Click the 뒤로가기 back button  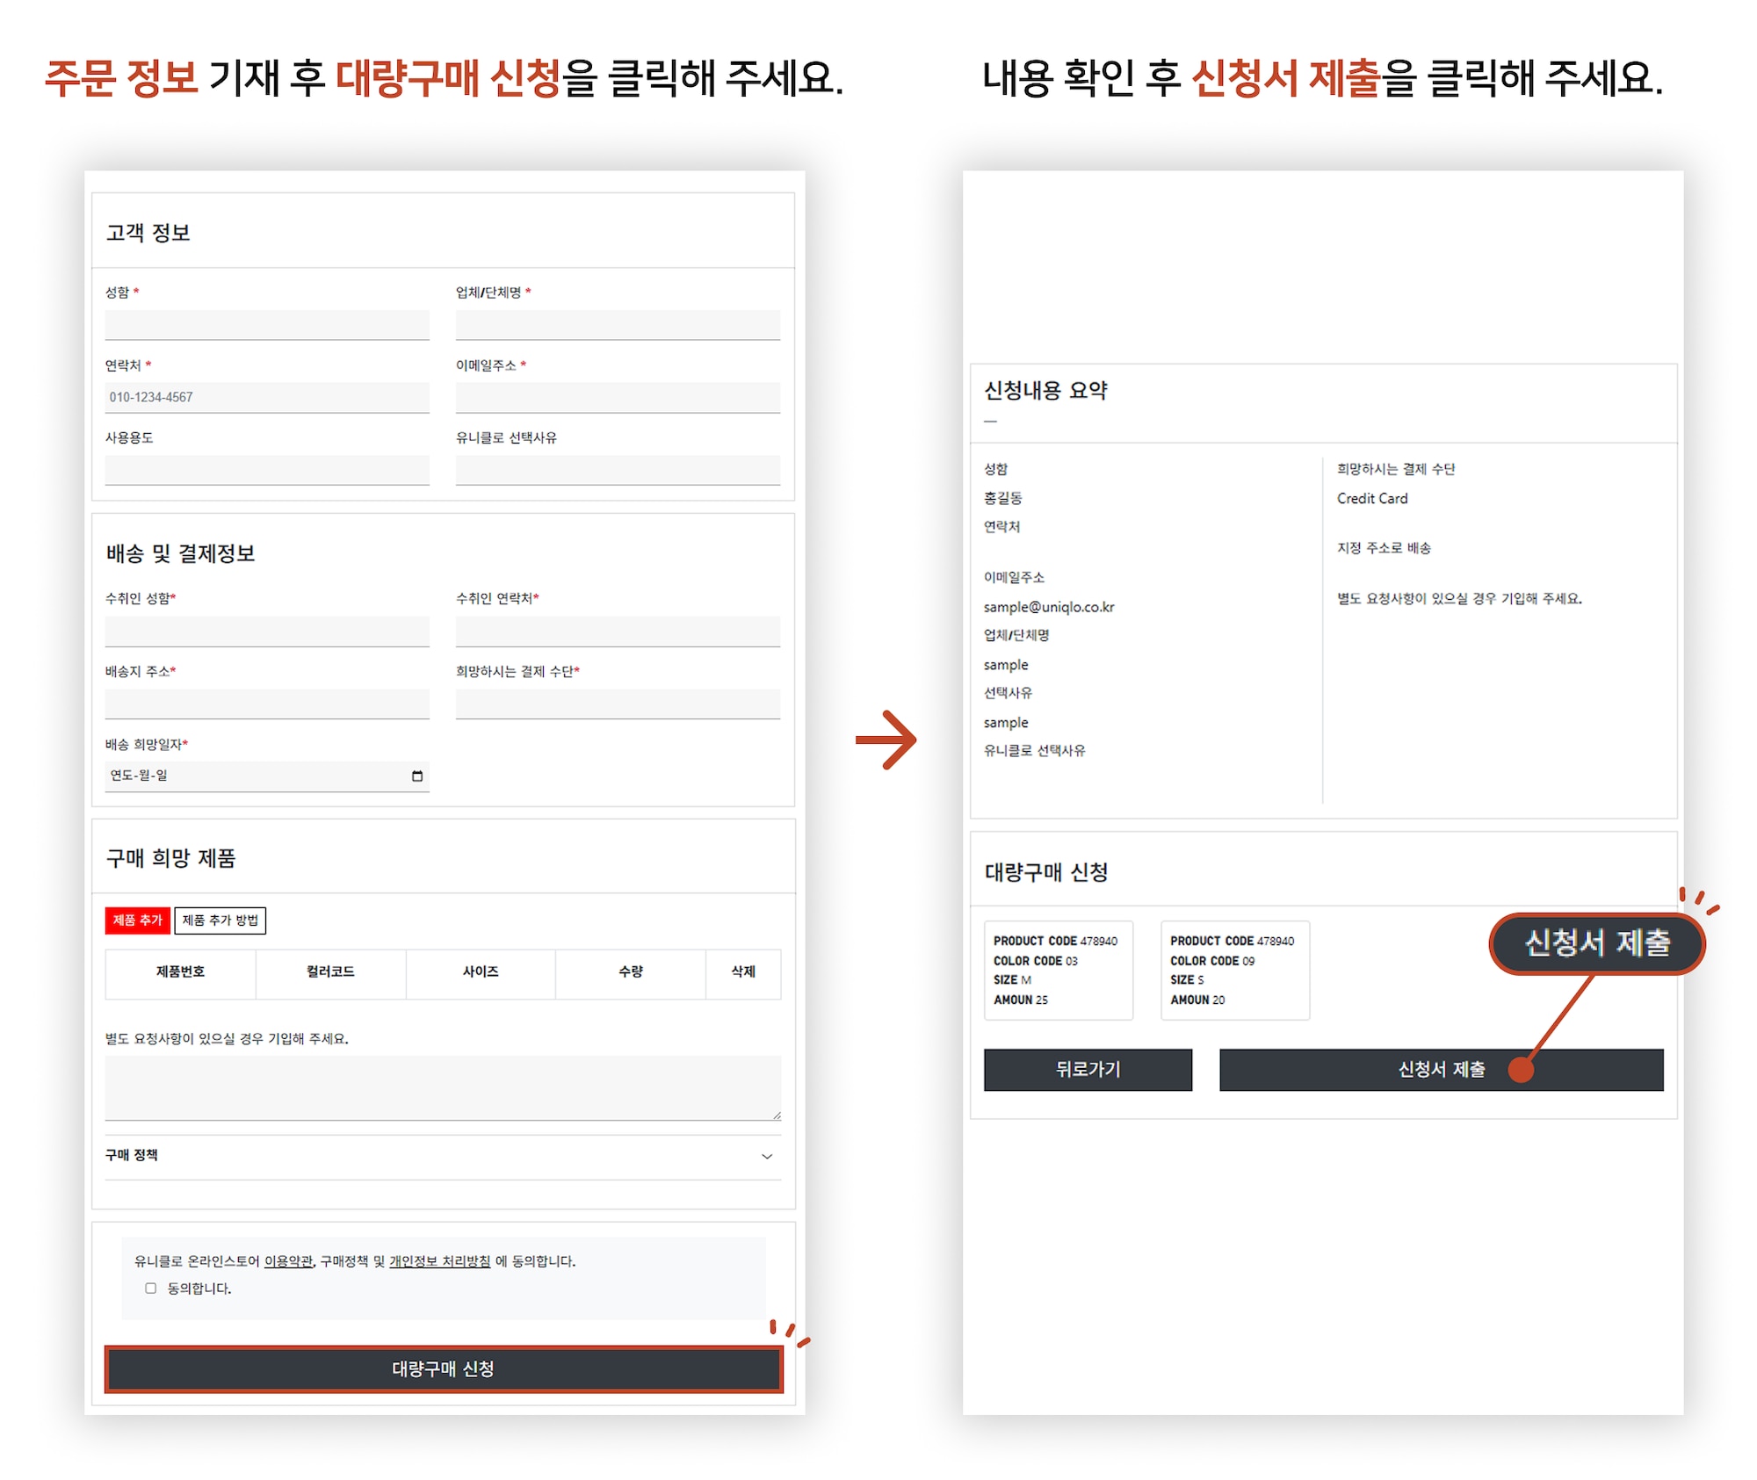click(x=1088, y=1071)
